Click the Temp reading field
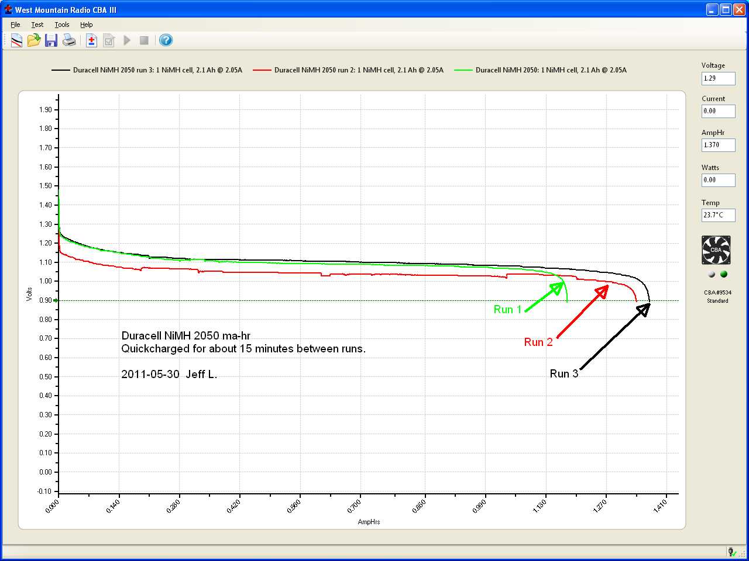Viewport: 749px width, 561px height. pos(718,215)
